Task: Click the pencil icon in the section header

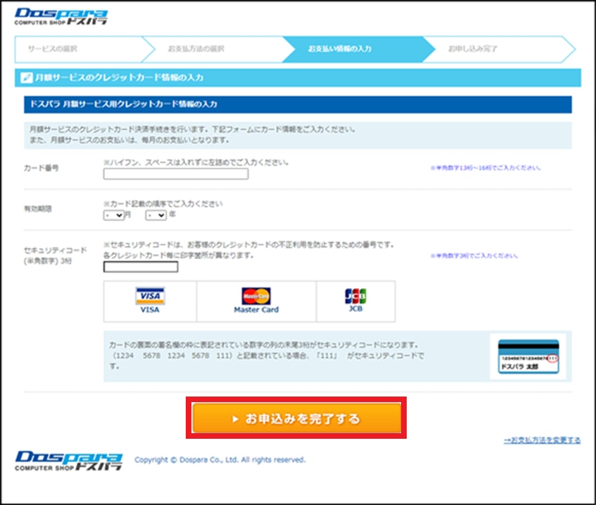Action: click(25, 77)
